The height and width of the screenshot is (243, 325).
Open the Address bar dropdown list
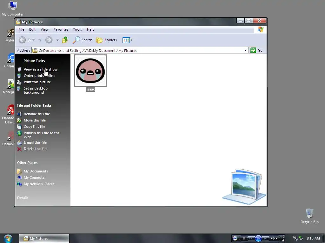point(245,50)
